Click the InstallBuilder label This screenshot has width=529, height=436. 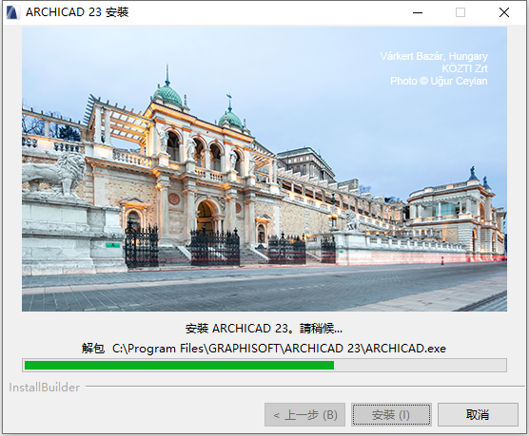click(44, 388)
